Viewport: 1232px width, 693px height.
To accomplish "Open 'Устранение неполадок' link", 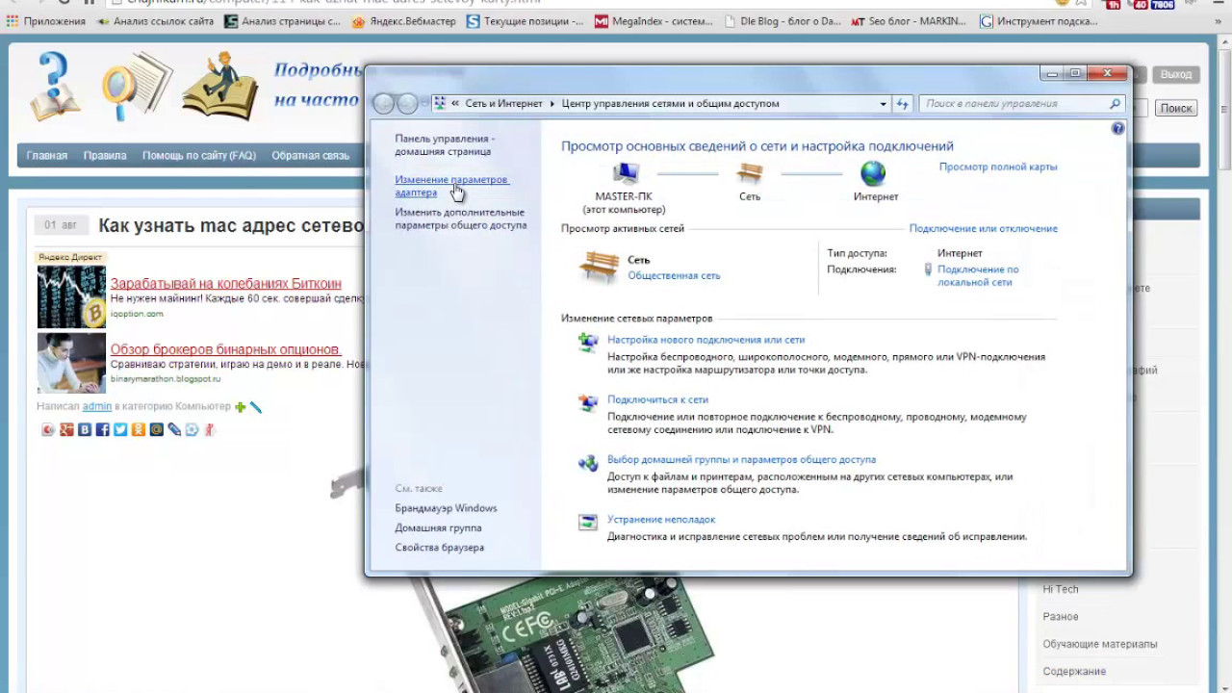I will 661,519.
